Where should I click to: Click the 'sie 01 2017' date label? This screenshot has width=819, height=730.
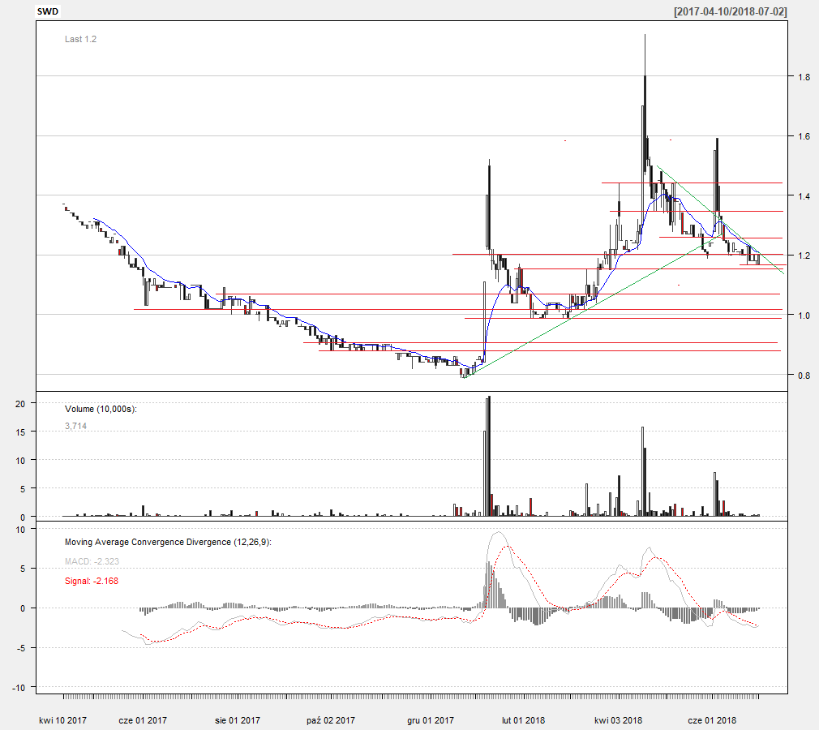[x=238, y=720]
